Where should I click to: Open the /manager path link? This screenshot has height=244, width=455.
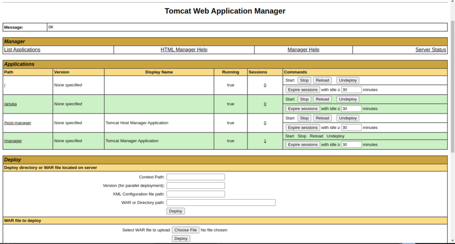click(13, 141)
